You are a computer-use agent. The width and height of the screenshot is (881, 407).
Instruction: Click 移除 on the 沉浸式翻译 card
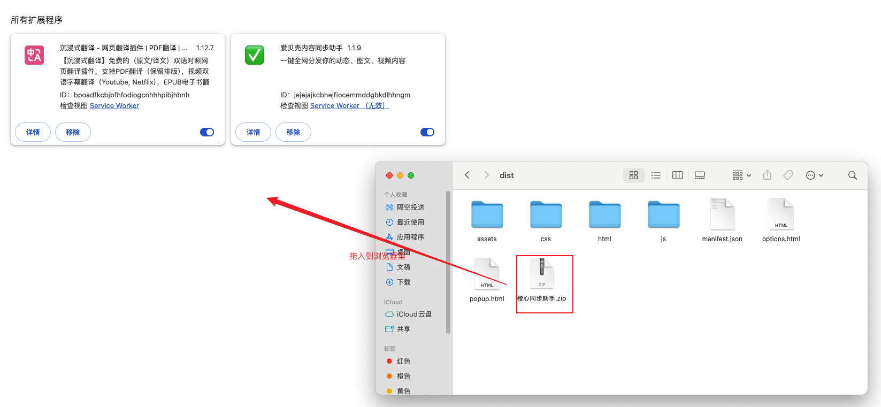pos(73,132)
